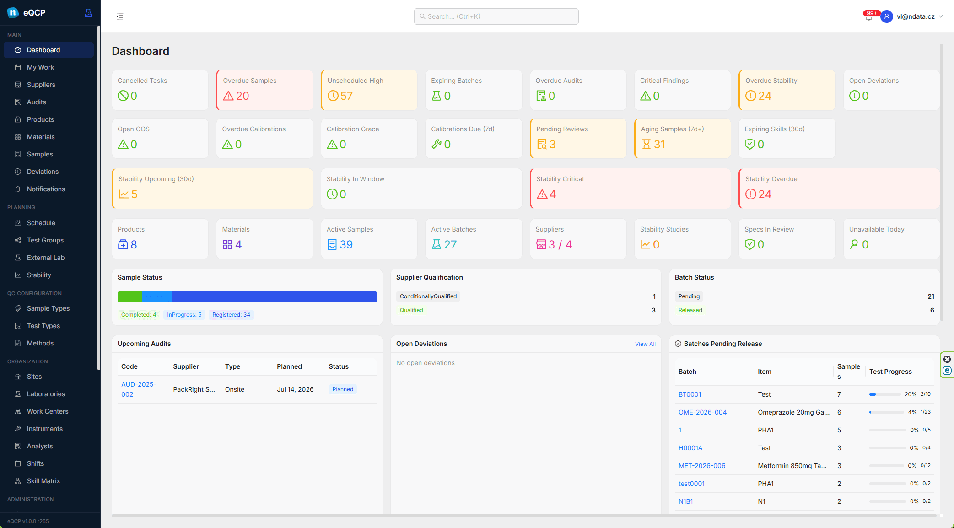Viewport: 954px width, 528px height.
Task: Open the Overdue Samples card showing 20
Action: (x=264, y=90)
